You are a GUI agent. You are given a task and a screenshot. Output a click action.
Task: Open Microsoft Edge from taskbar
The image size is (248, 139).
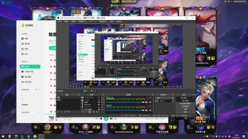click(16, 136)
